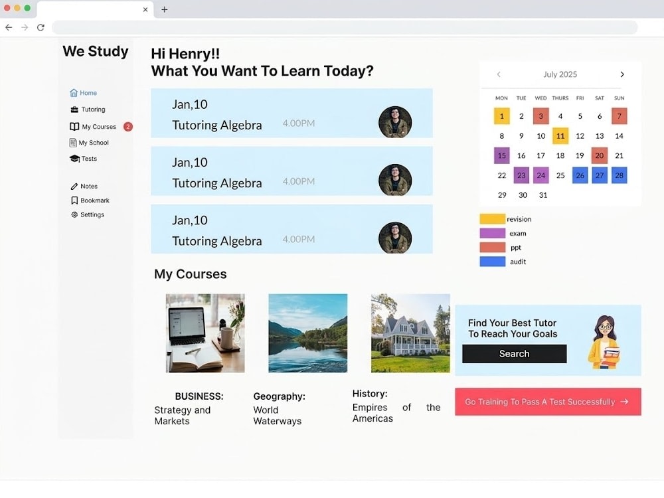Click the browser address bar
664x498 pixels.
click(x=345, y=27)
